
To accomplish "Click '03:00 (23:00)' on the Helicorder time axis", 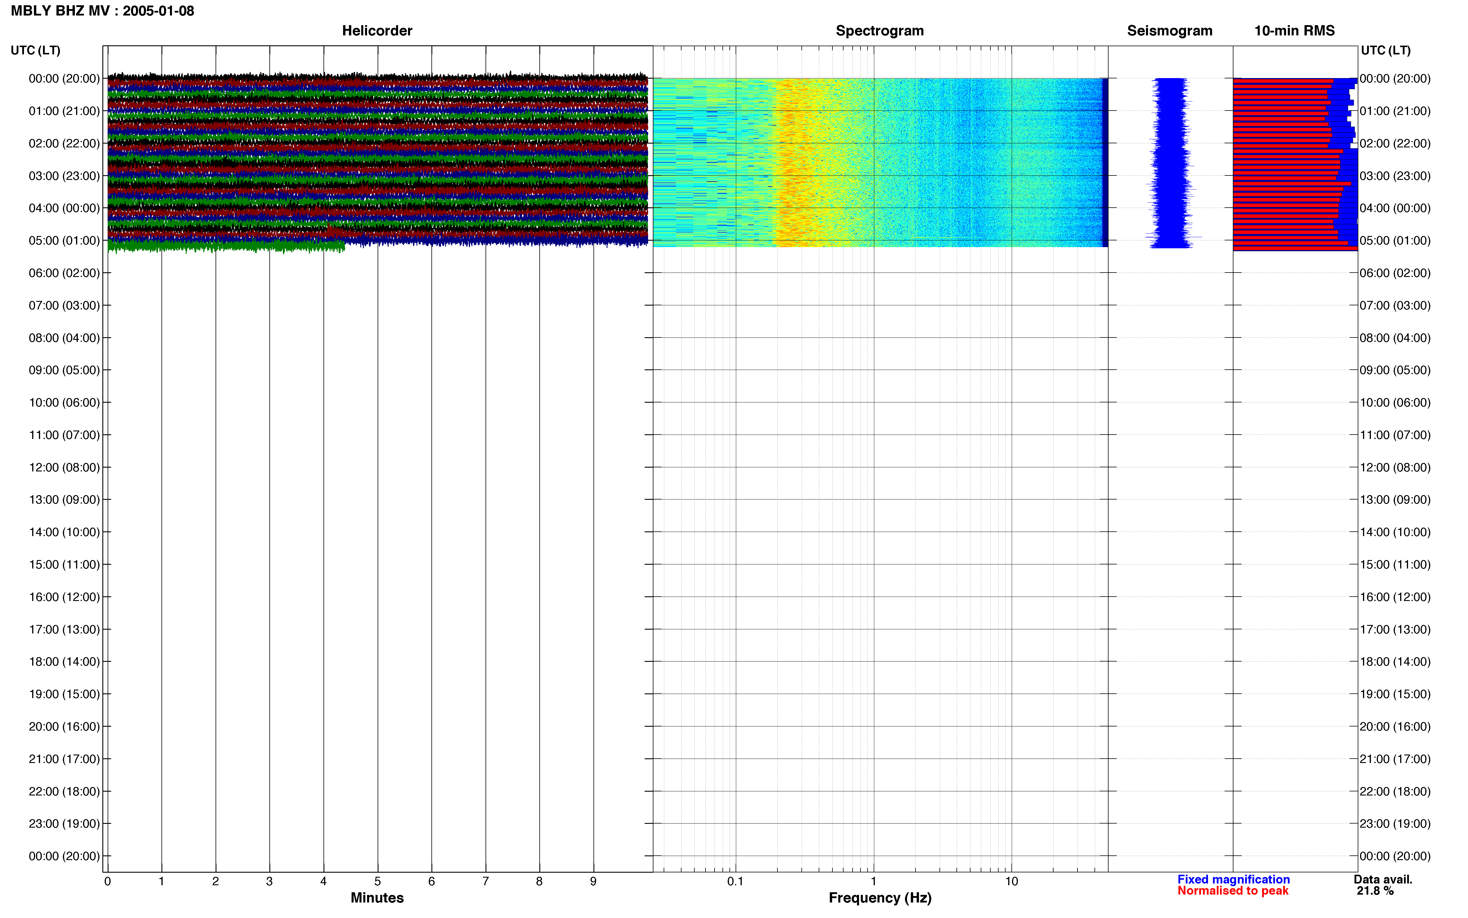I will (x=64, y=176).
